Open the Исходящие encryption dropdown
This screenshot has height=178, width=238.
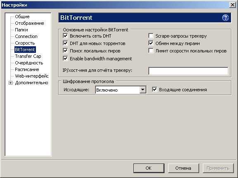pyautogui.click(x=143, y=90)
